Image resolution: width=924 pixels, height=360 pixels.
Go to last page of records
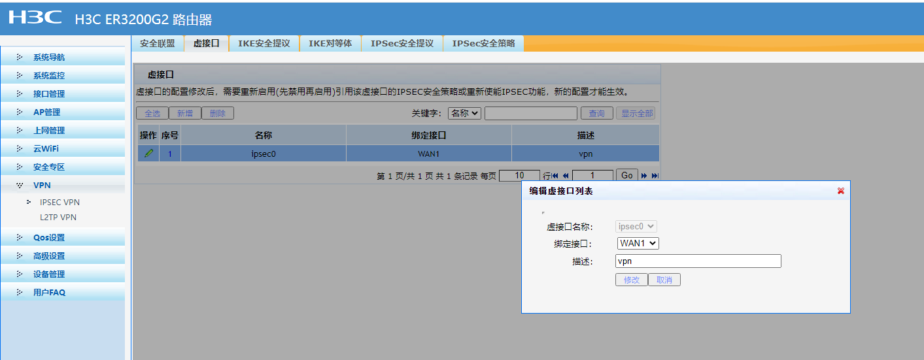pyautogui.click(x=655, y=176)
